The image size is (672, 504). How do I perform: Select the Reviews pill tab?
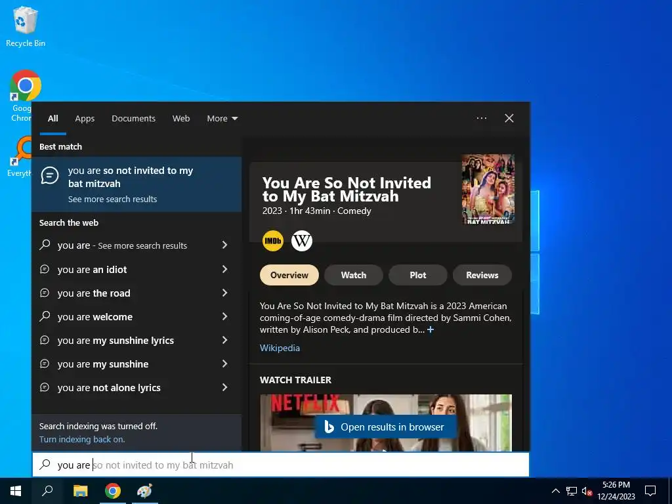(482, 275)
